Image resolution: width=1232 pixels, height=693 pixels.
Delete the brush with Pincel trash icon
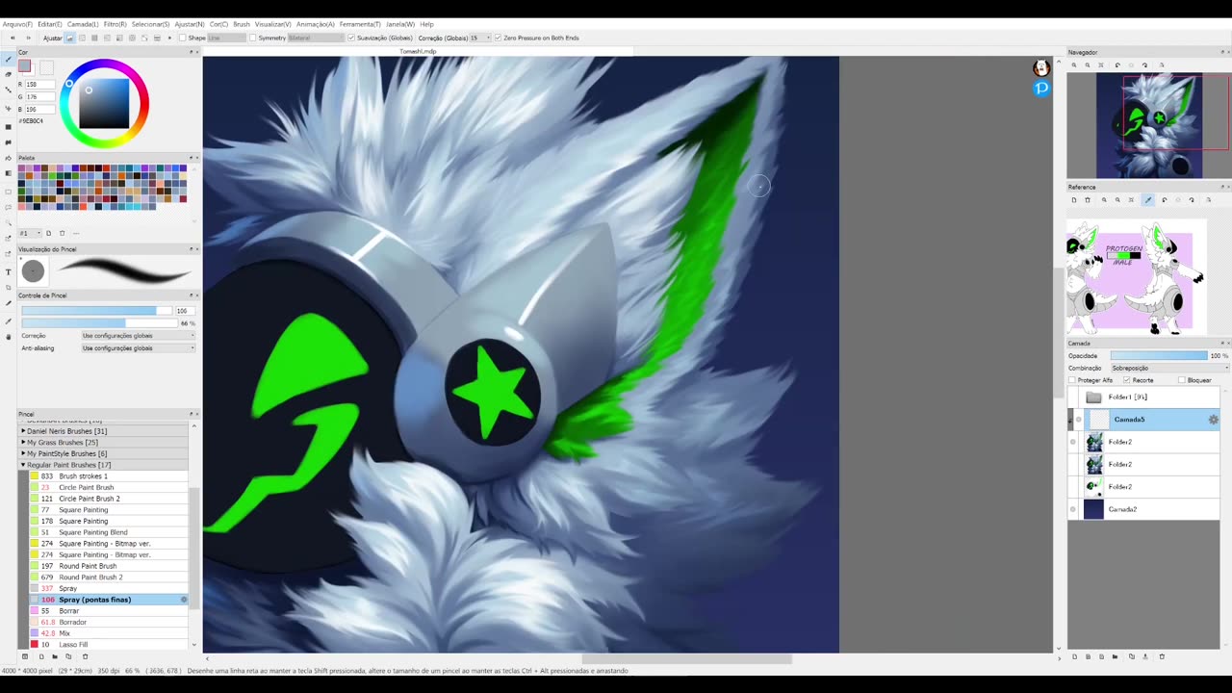[x=85, y=656]
